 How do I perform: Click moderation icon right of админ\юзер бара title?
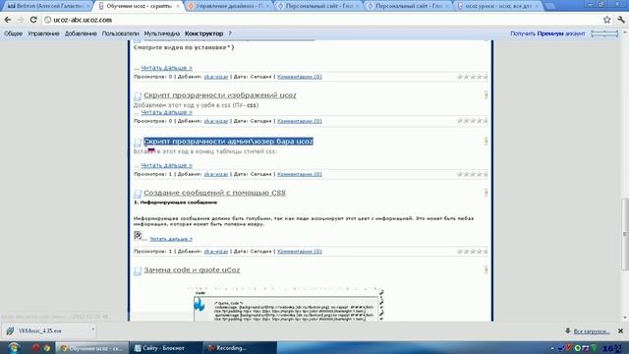(486, 141)
